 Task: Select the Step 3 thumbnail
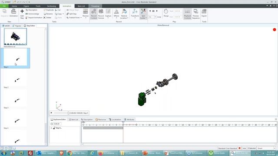click(x=15, y=98)
